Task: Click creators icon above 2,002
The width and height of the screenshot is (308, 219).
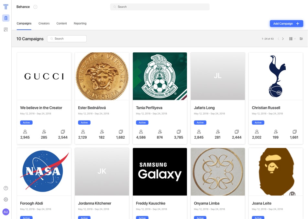Action: coord(257,131)
